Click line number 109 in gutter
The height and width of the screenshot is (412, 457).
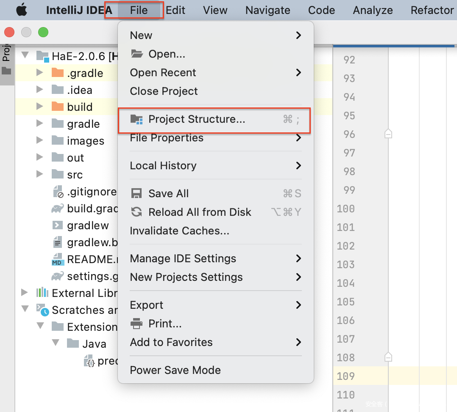click(346, 376)
